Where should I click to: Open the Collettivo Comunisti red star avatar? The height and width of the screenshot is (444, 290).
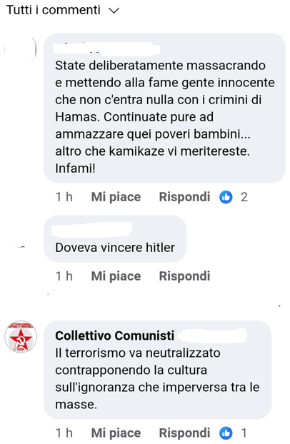(x=21, y=337)
